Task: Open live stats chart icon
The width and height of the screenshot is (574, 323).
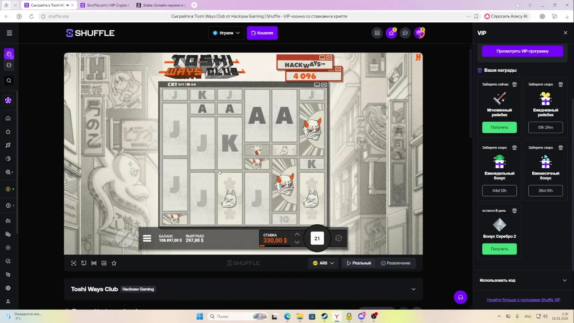Action: (x=104, y=263)
